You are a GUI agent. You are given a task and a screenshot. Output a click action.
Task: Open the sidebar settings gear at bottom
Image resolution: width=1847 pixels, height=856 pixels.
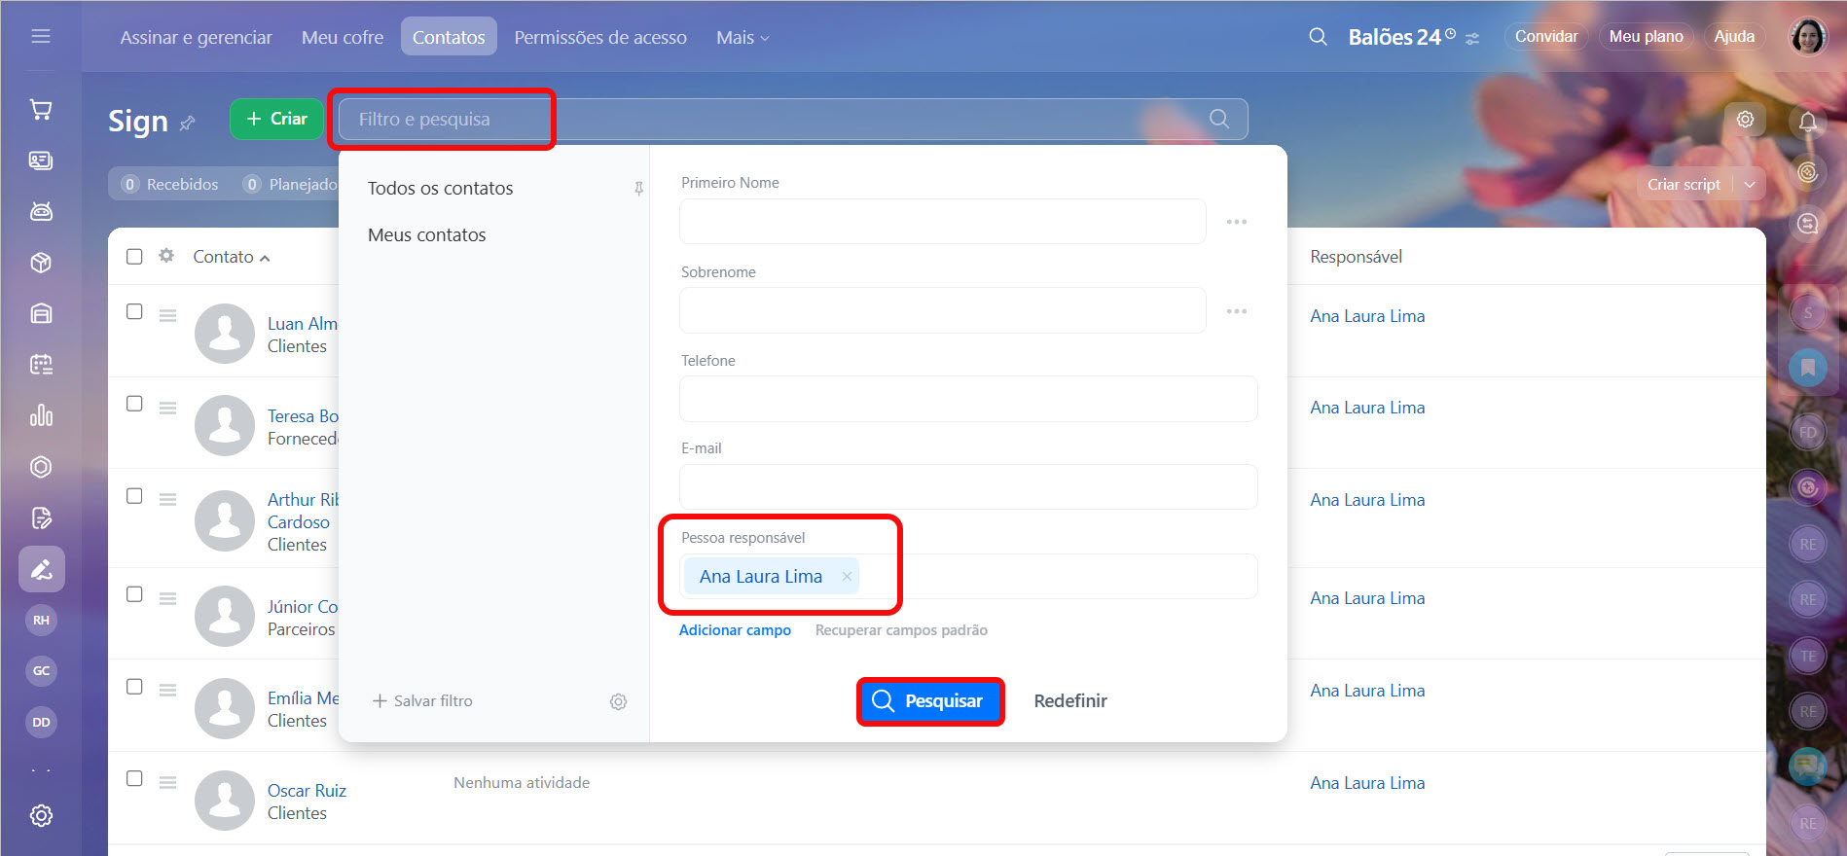41,815
